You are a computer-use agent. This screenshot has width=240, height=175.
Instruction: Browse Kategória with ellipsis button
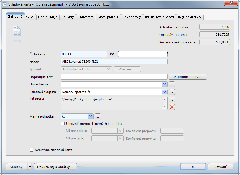point(172,100)
